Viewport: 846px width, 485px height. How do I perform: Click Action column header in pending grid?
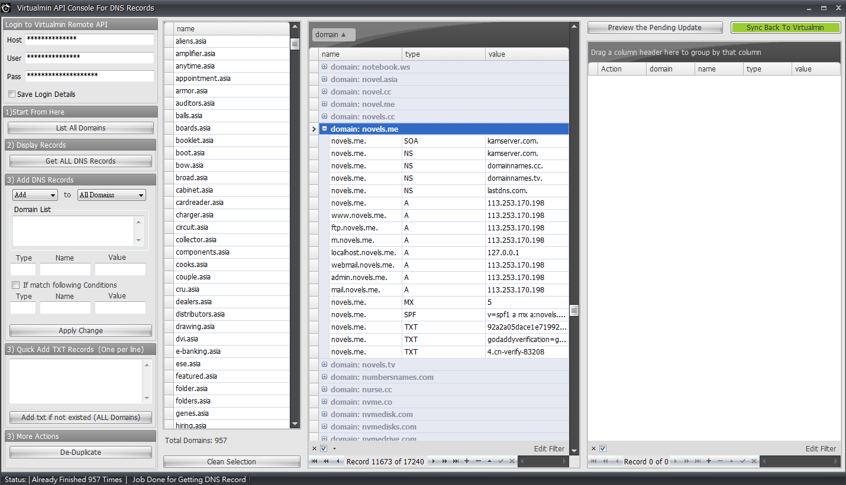(622, 69)
